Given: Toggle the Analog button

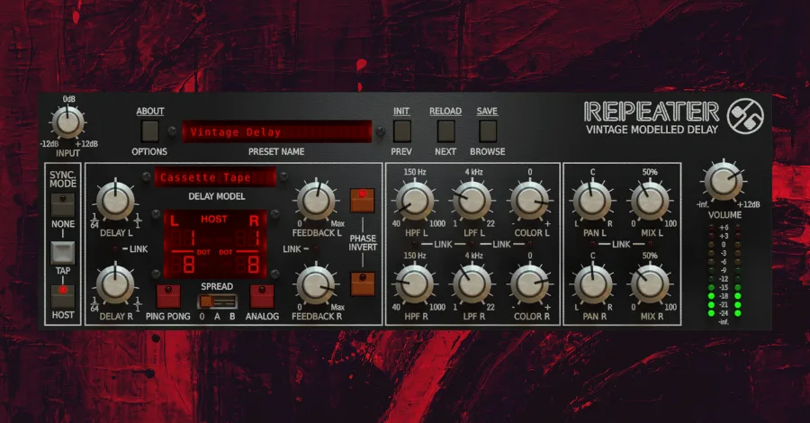Looking at the screenshot, I should pos(262,296).
